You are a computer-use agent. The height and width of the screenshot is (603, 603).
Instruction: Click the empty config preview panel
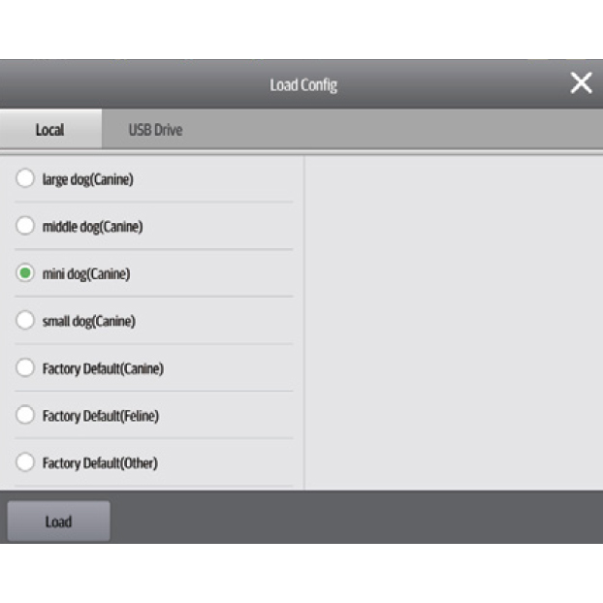[453, 320]
